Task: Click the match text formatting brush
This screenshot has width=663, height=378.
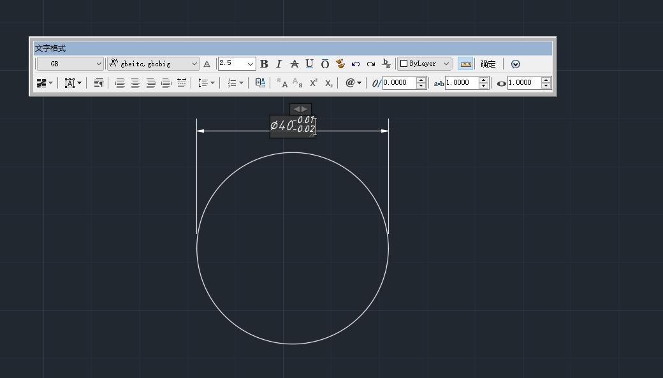Action: point(340,64)
